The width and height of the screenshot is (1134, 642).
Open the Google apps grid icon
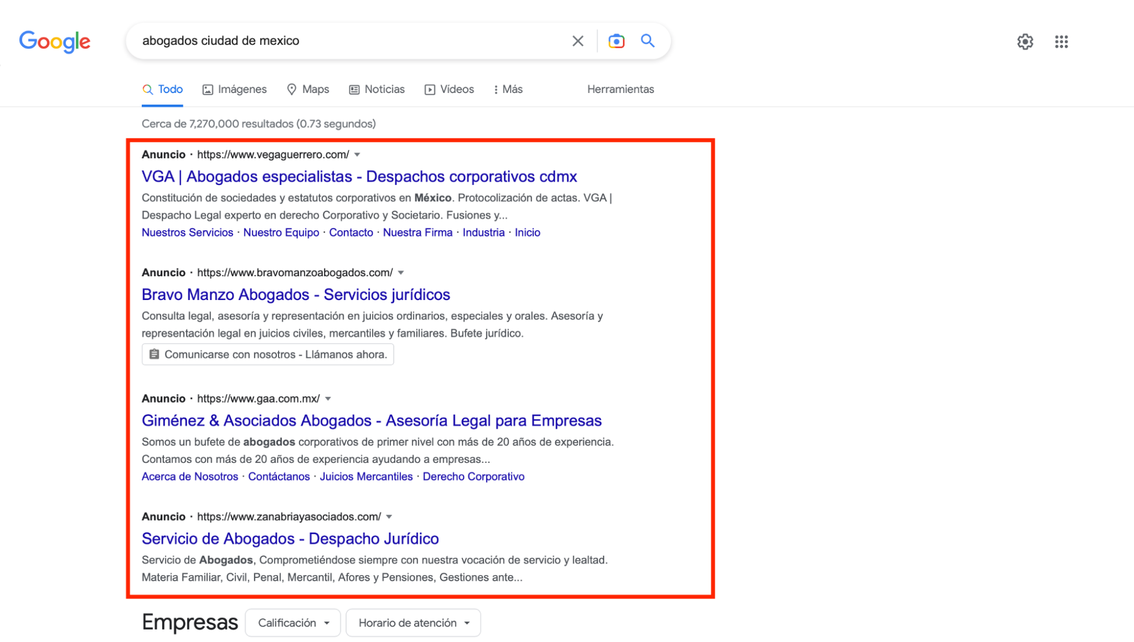click(x=1061, y=41)
